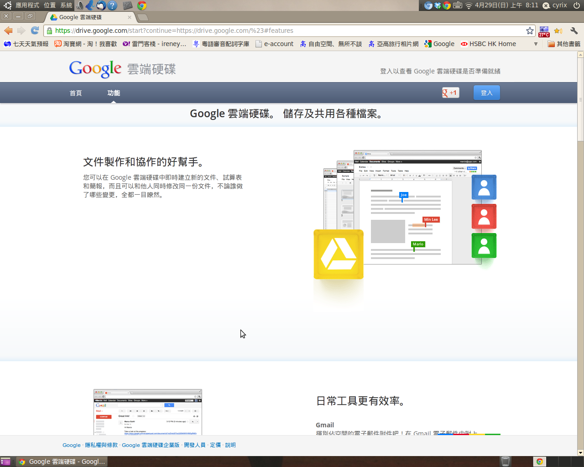Launch Thunderbird mail from the top panel
584x467 pixels.
tap(101, 5)
